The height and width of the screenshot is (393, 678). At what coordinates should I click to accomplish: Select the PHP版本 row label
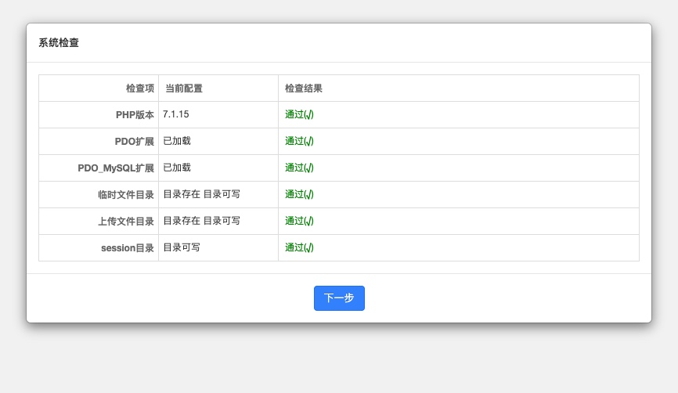135,115
